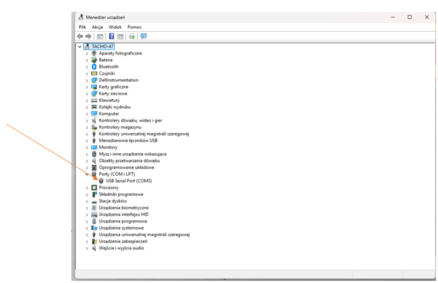Select 'Kontrolery uniwersalnej magistrali szeregowej' label
The width and height of the screenshot is (438, 283).
point(144,134)
